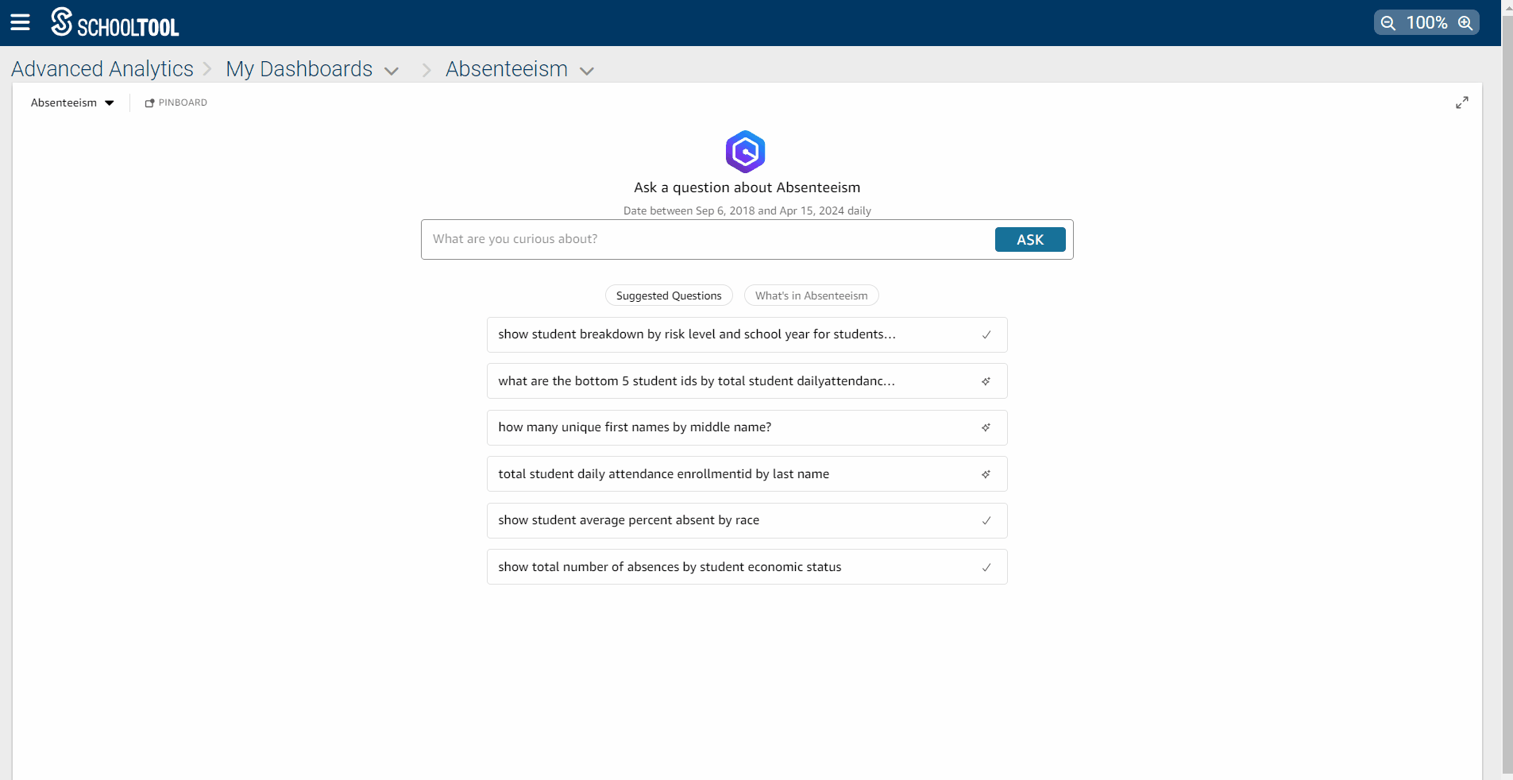This screenshot has height=780, width=1513.
Task: Expand the Absenteeism breadcrumb dropdown
Action: pos(587,71)
